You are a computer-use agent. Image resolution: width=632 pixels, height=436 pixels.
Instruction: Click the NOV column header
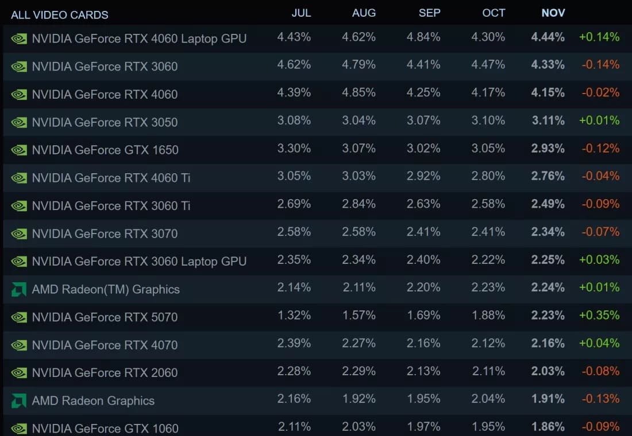pos(553,13)
